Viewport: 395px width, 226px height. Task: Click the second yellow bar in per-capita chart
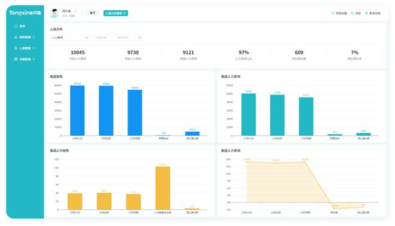[x=104, y=201]
